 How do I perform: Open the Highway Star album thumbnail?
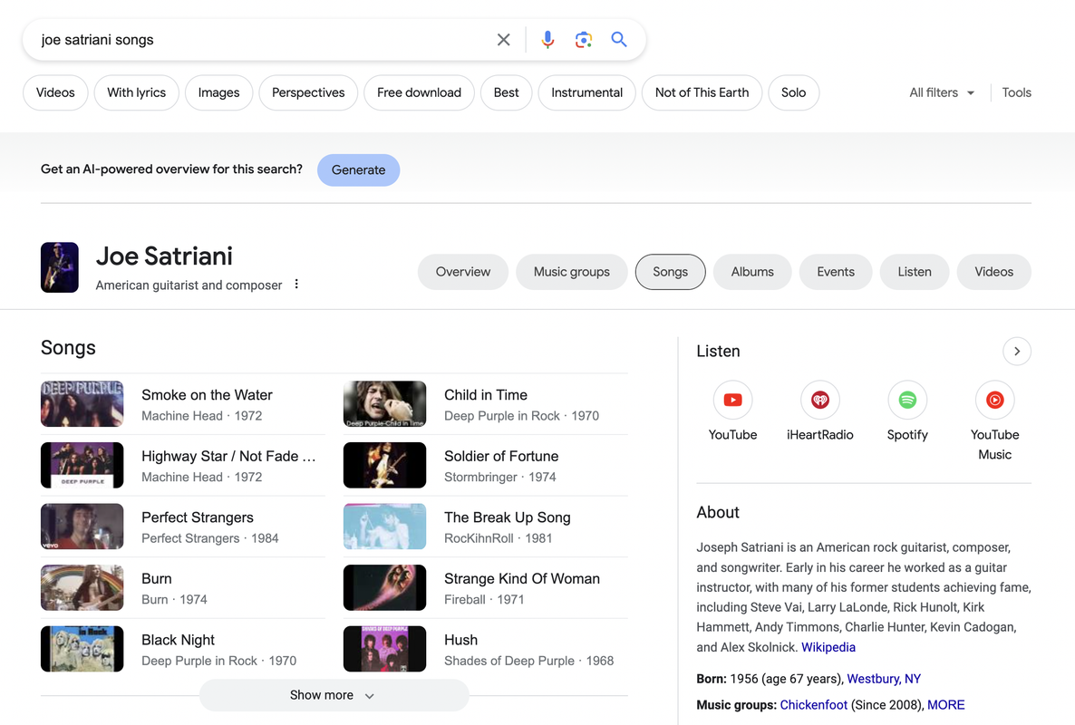point(82,465)
